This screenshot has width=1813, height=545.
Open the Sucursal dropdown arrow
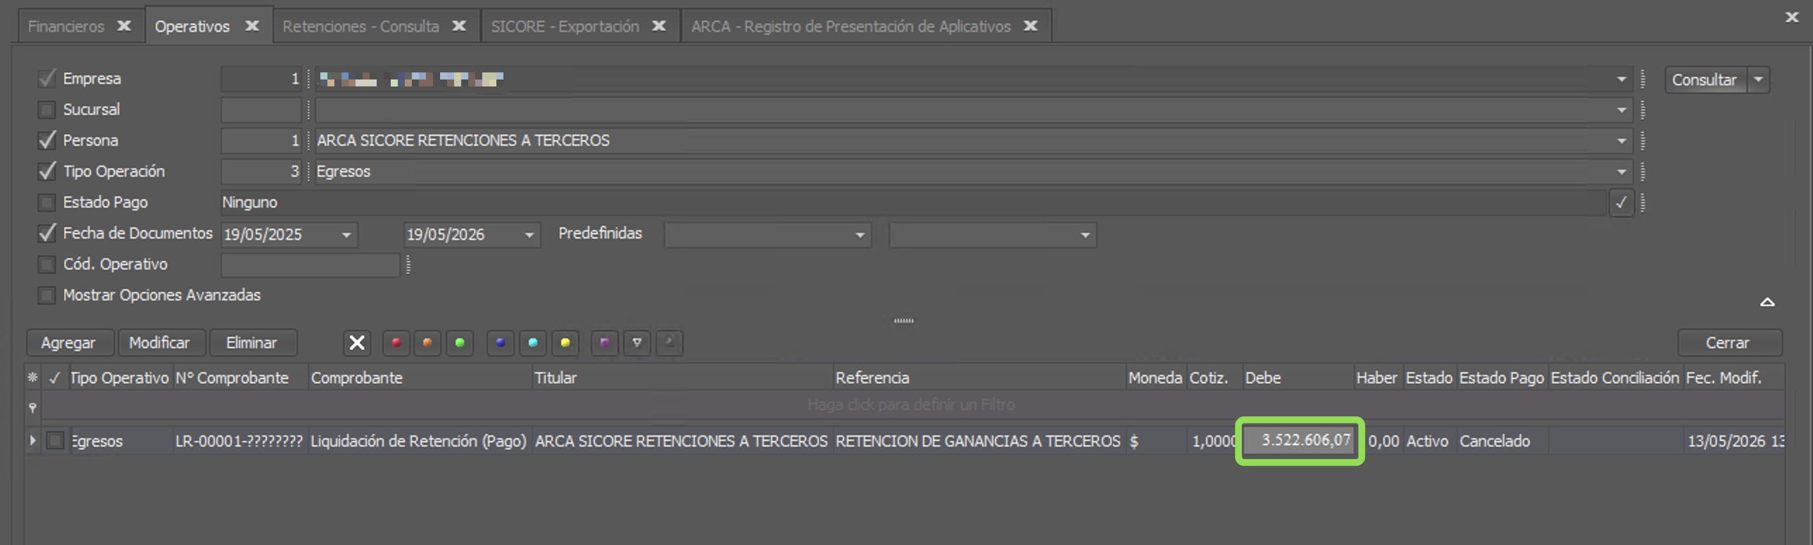(x=1621, y=110)
